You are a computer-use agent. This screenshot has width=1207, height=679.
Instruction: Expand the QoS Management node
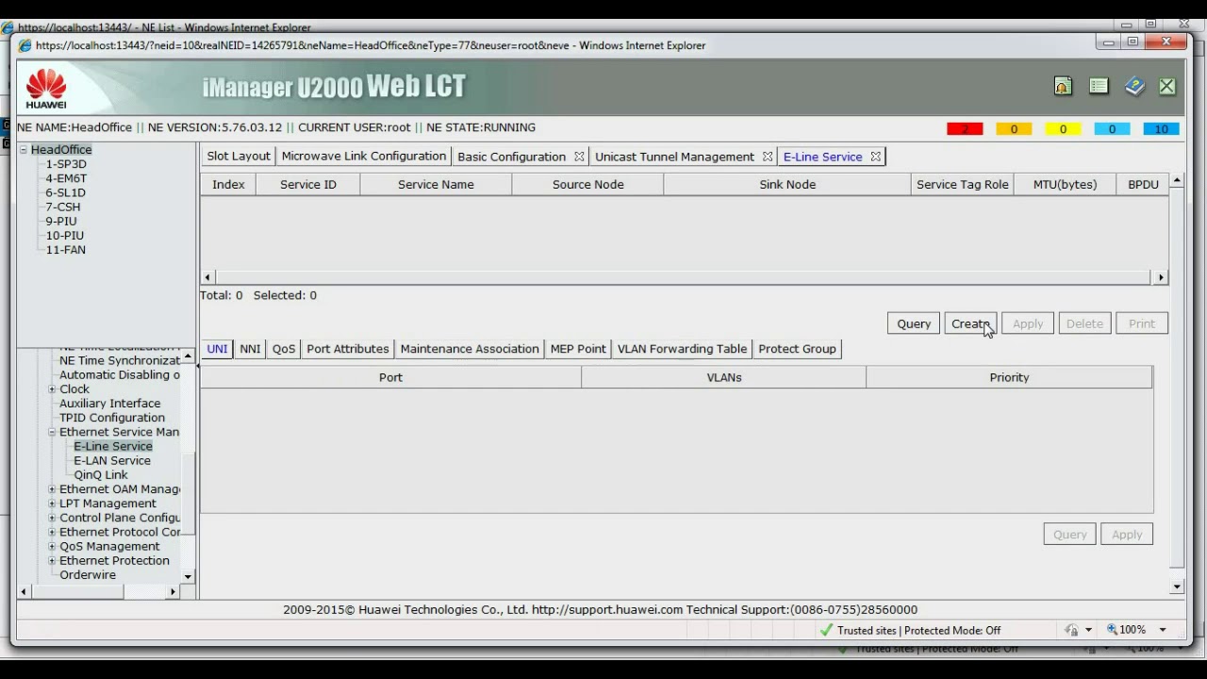pos(52,547)
